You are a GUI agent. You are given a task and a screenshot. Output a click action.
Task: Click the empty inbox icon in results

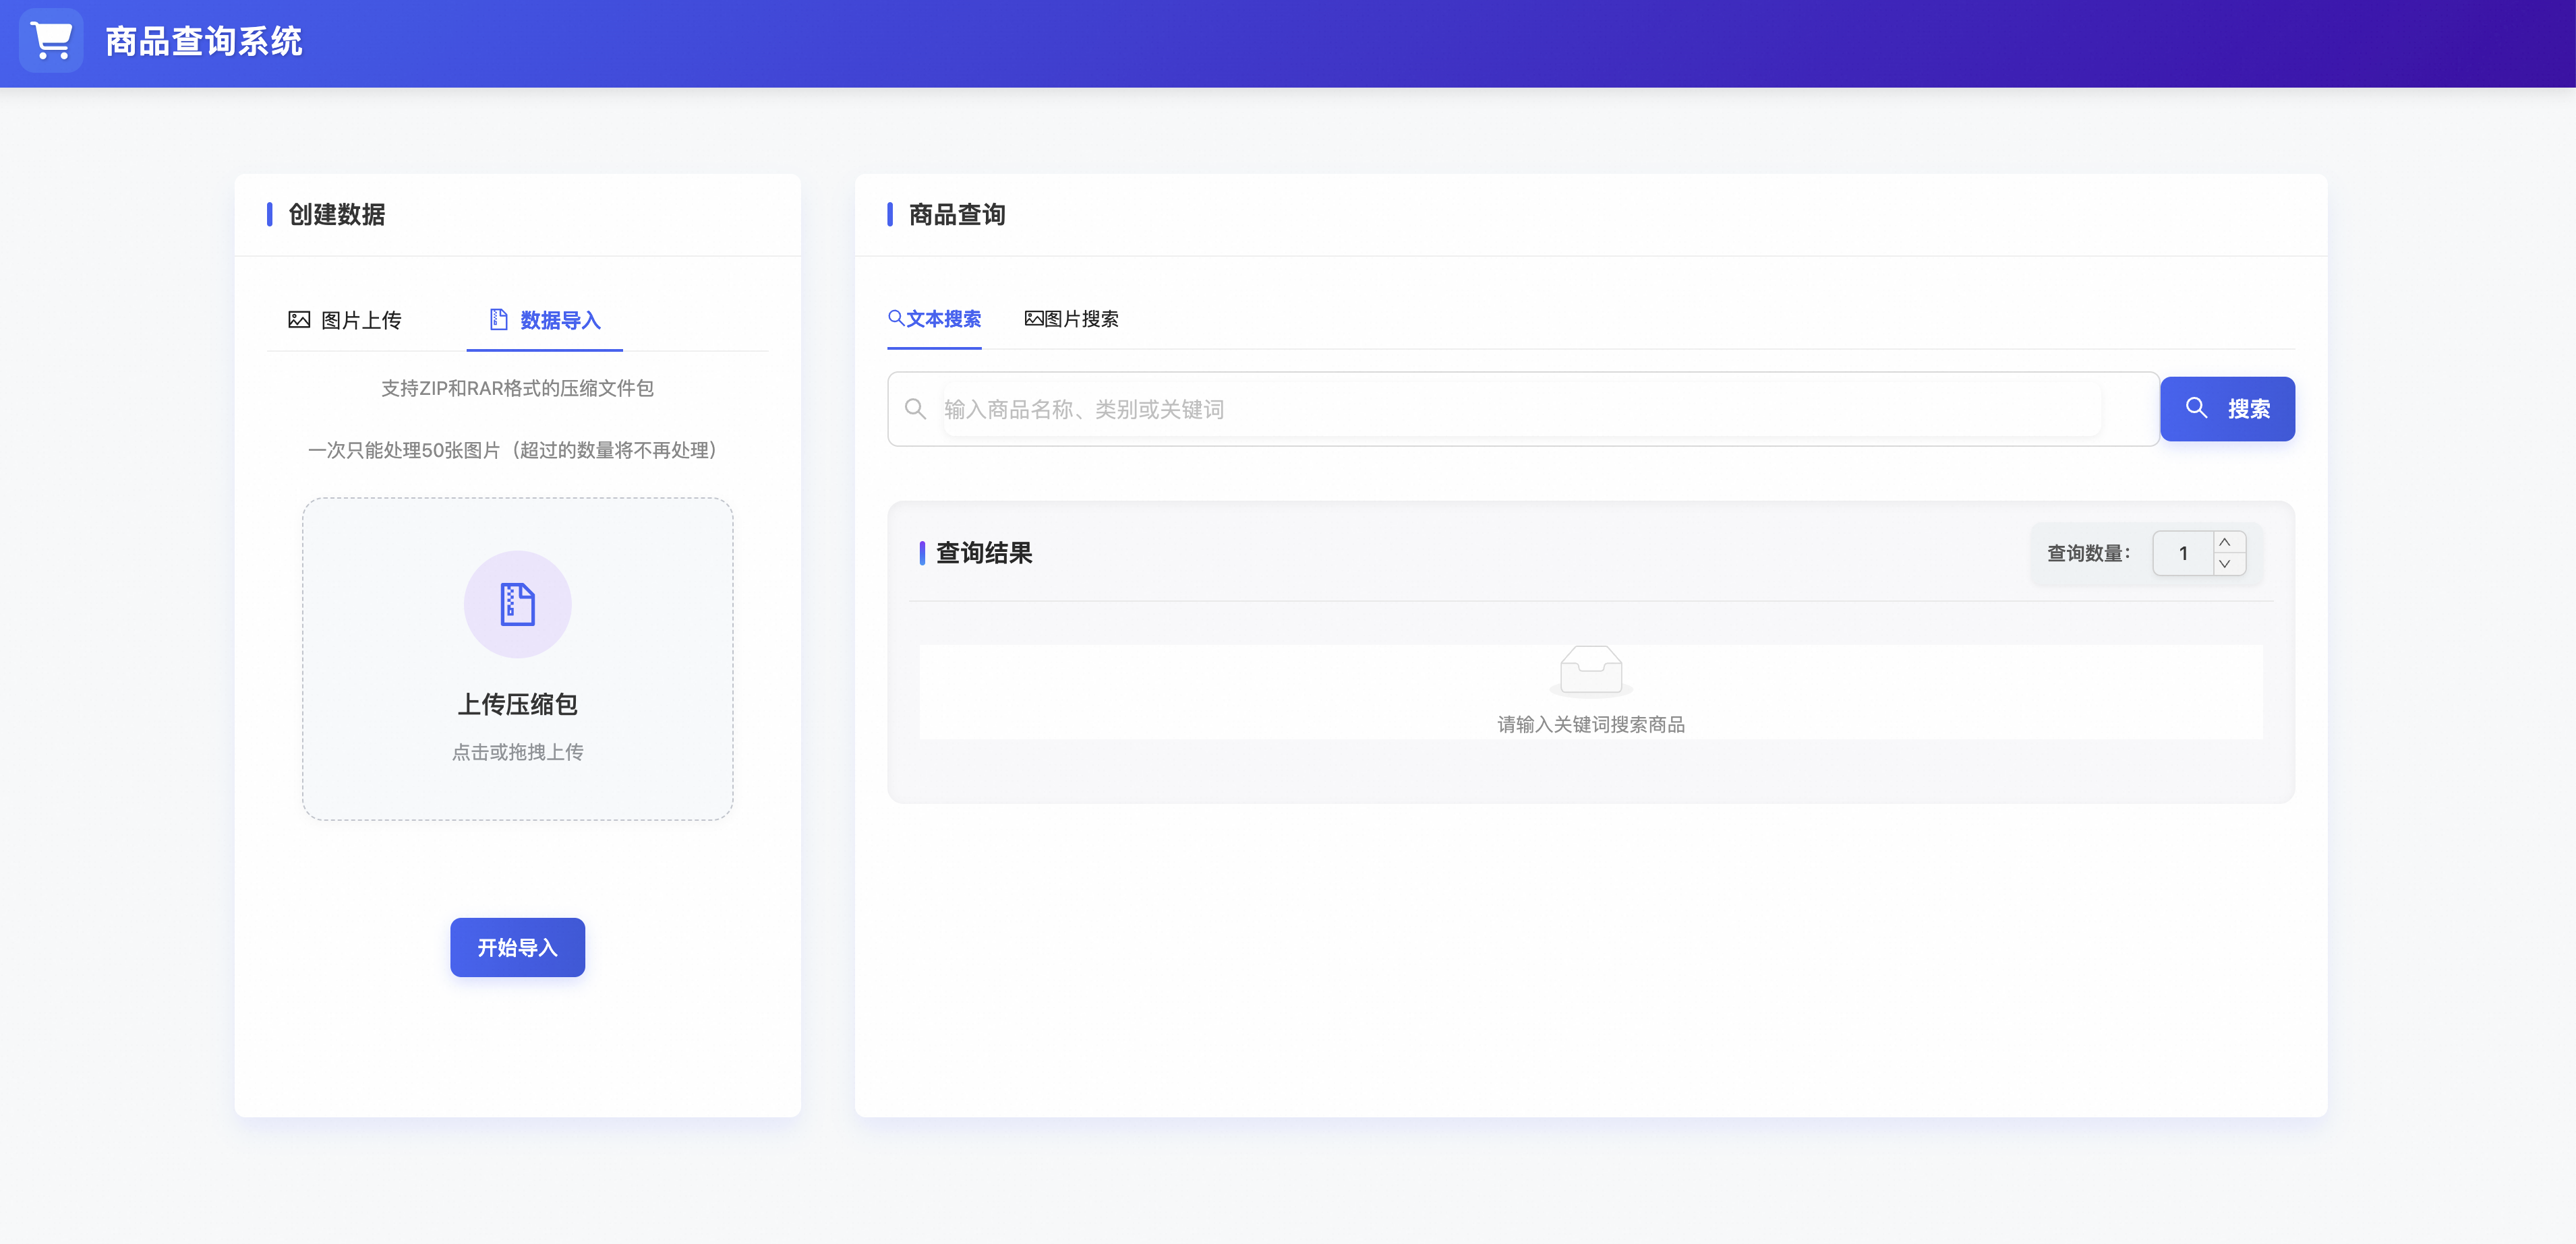(x=1590, y=669)
